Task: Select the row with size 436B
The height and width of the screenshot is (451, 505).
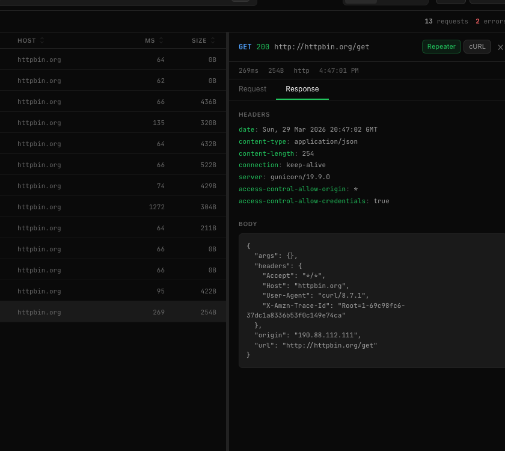Action: point(113,102)
